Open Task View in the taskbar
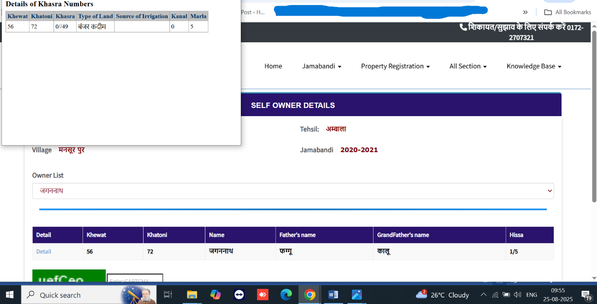The image size is (597, 304). [x=168, y=295]
